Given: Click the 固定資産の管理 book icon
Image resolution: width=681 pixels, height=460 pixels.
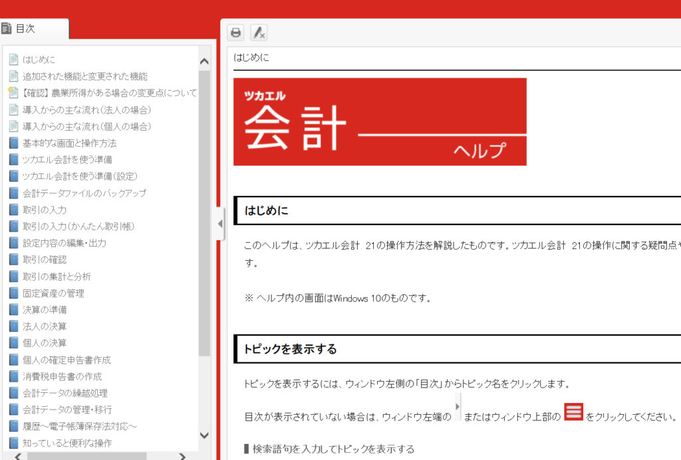Looking at the screenshot, I should [x=14, y=293].
